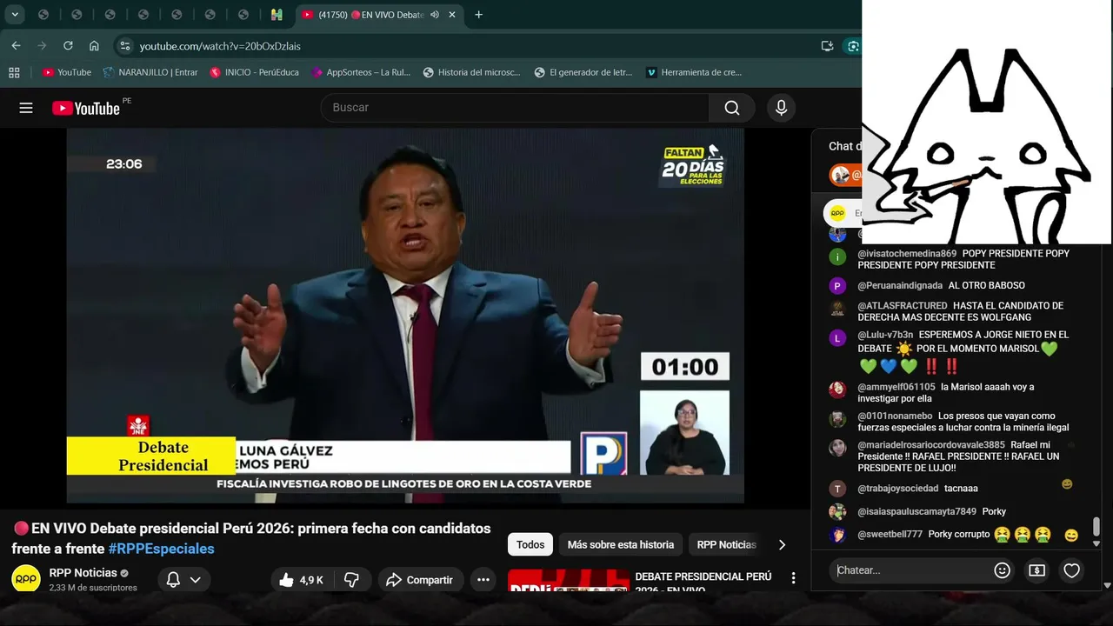Open the RPP Noticias channel name
1113x626 pixels.
(83, 573)
